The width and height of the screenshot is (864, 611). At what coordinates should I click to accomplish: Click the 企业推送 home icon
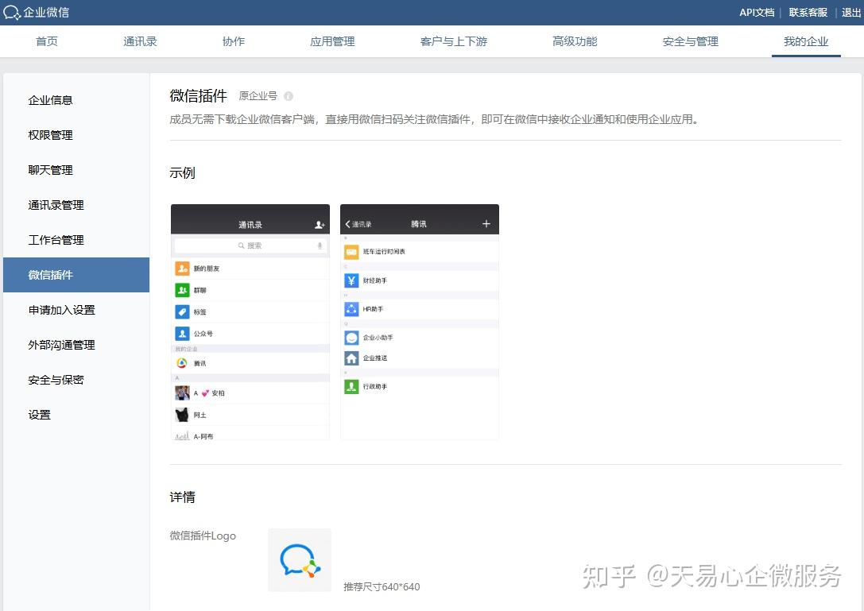[x=351, y=358]
